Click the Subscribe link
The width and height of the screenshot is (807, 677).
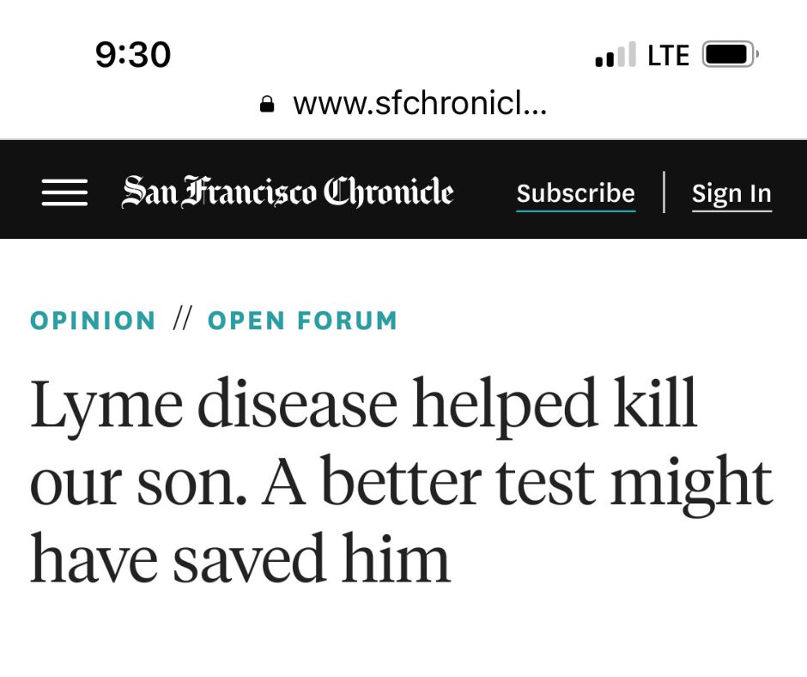click(x=575, y=192)
